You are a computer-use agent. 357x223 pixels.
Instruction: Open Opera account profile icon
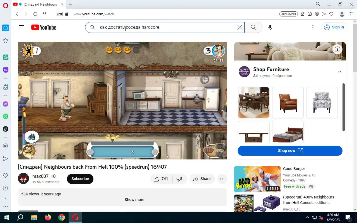point(342,14)
